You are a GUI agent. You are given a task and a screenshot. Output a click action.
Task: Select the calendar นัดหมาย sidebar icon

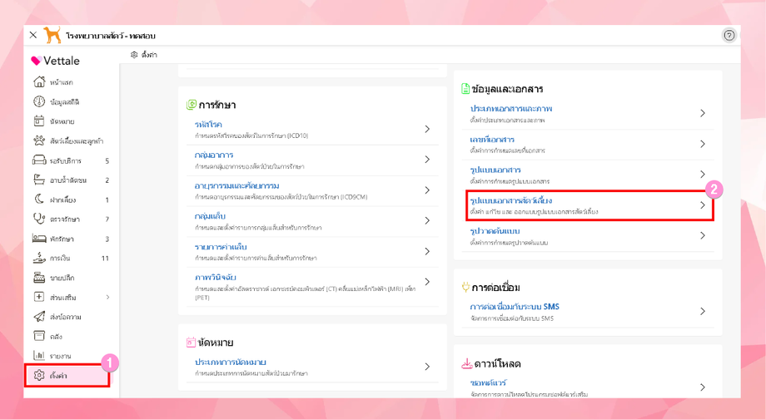[39, 121]
